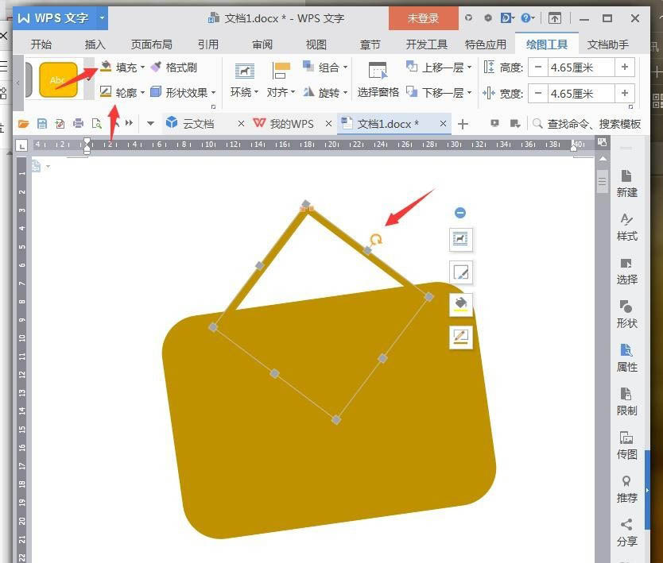Click the help question mark icon
This screenshot has width=663, height=563.
[525, 17]
